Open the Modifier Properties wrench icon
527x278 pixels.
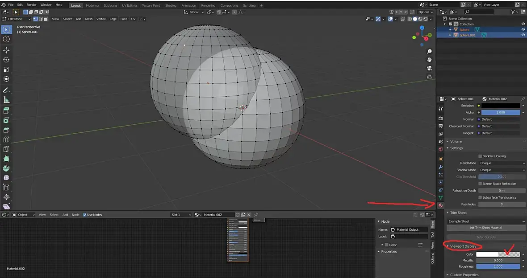441,167
